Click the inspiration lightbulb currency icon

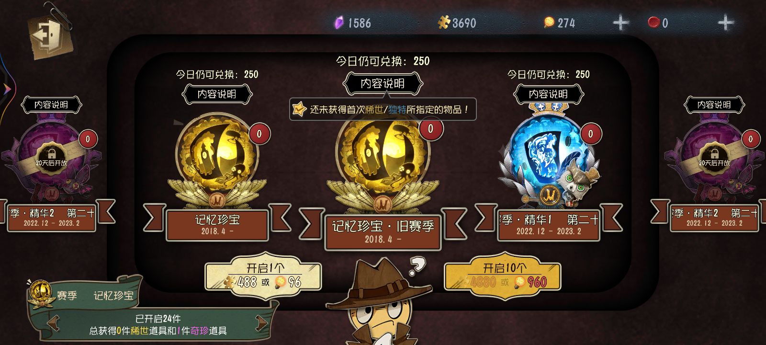(549, 23)
